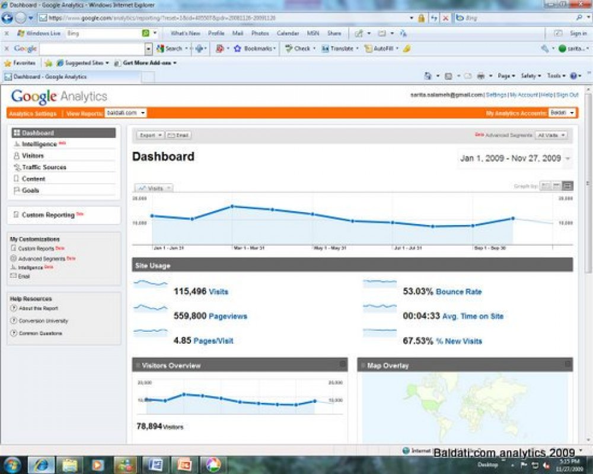Click the Home icon in the command bar

pyautogui.click(x=428, y=76)
